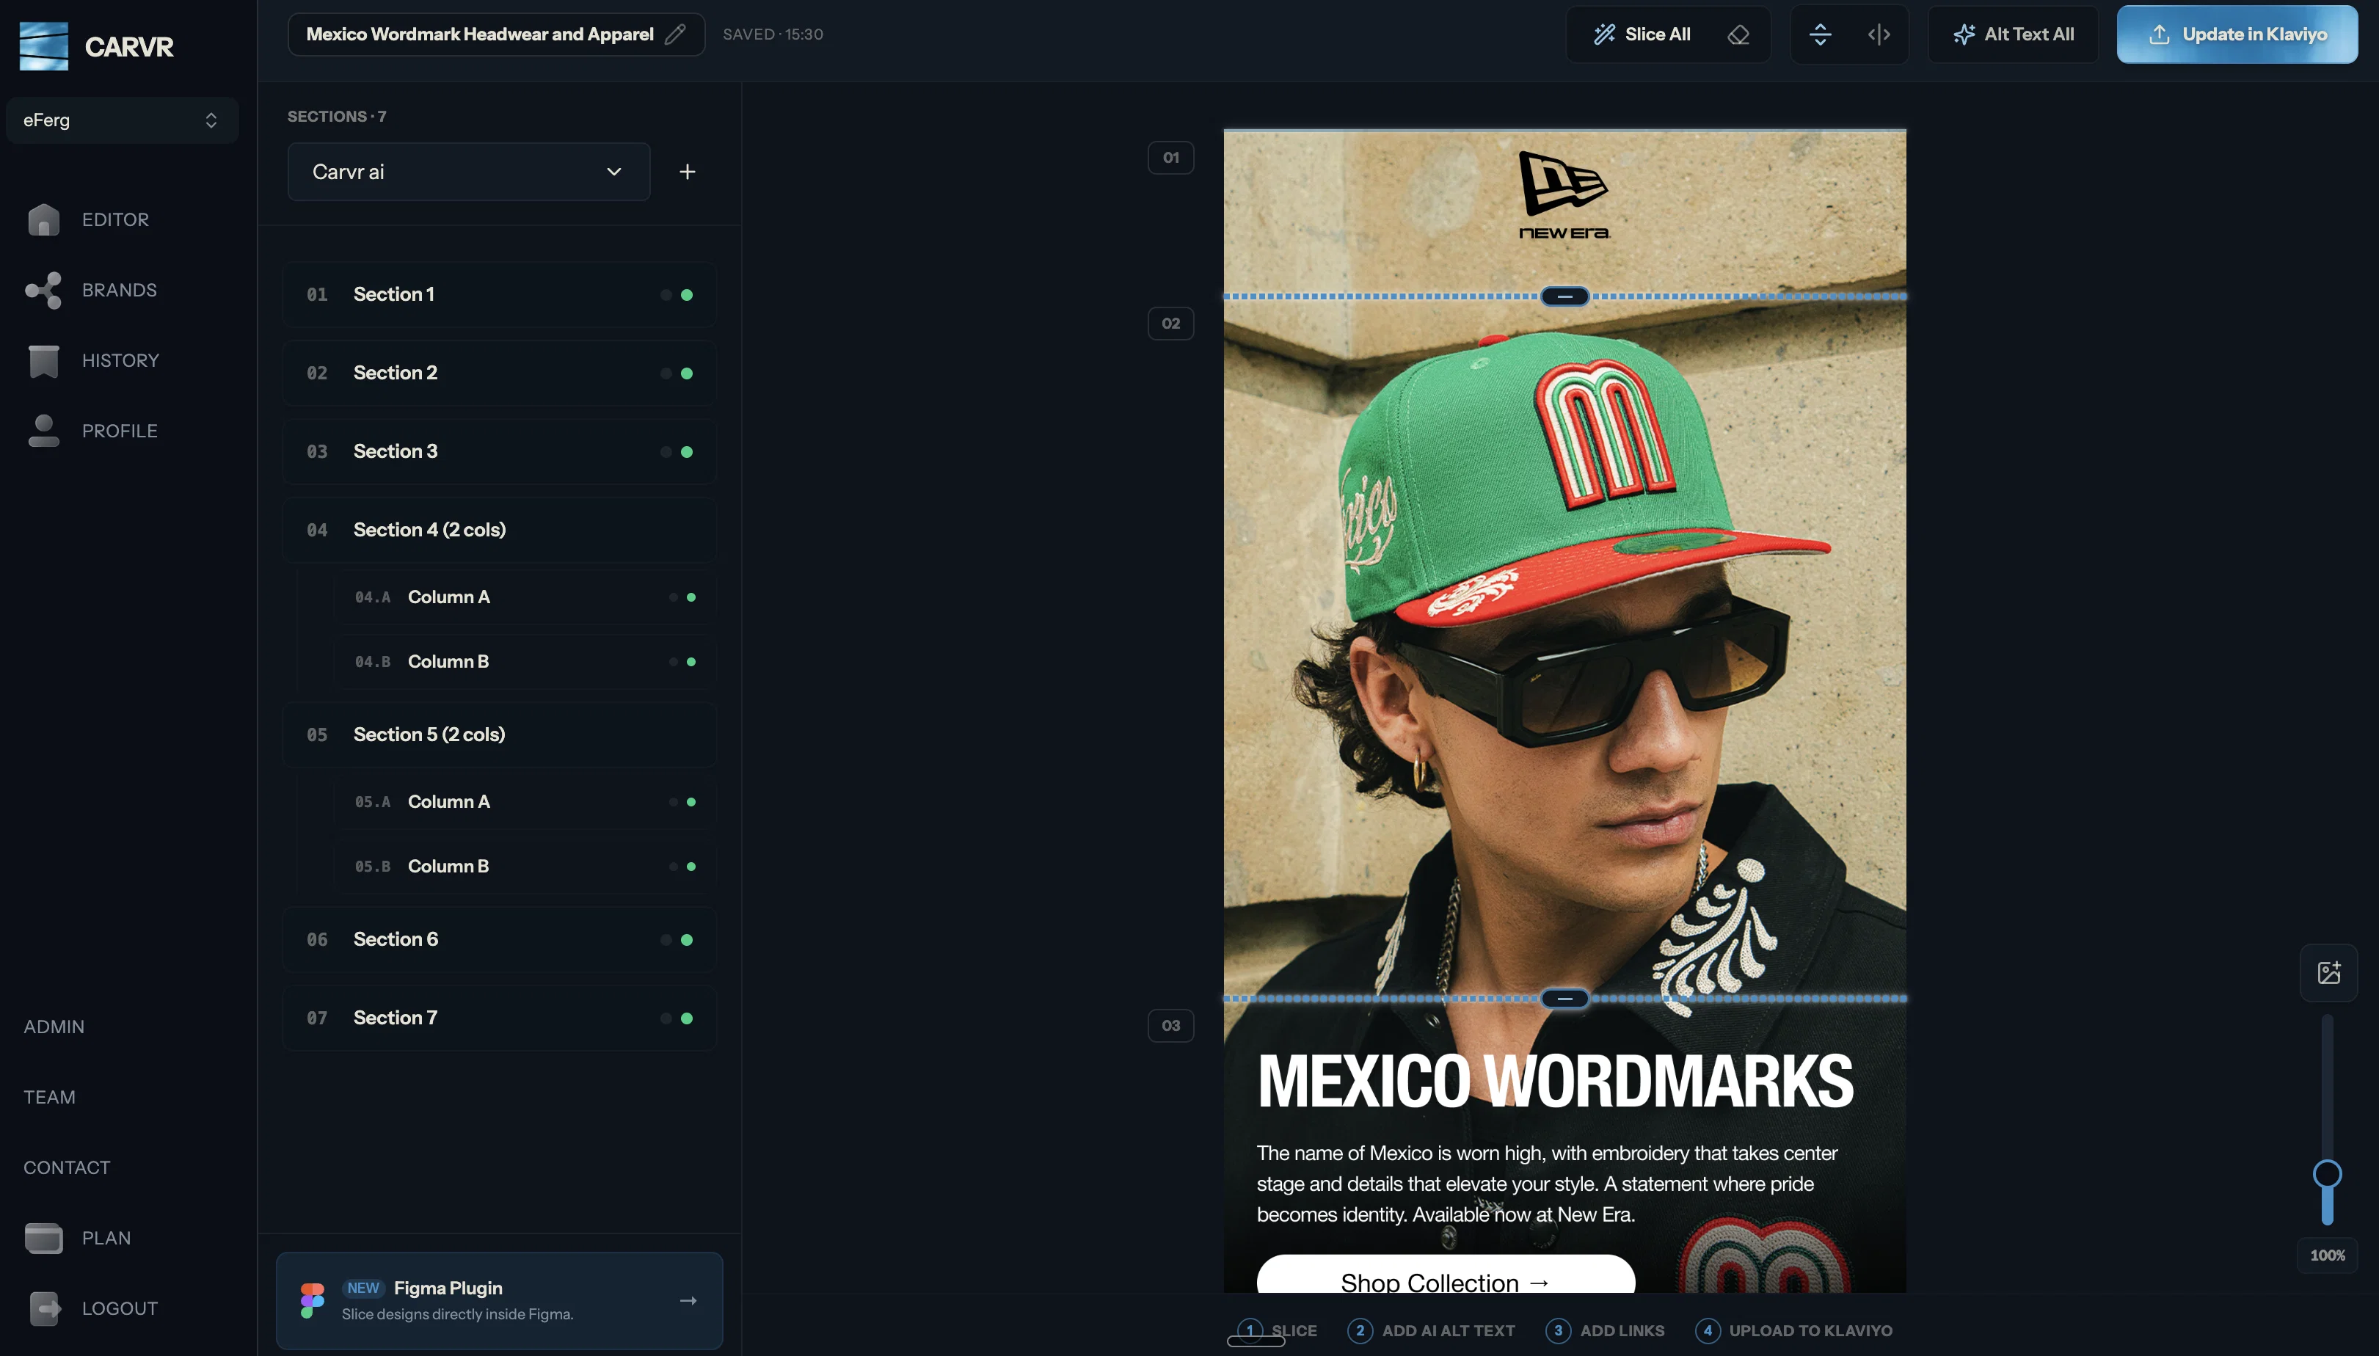Click the SECTIONS · 7 header text

coord(336,117)
